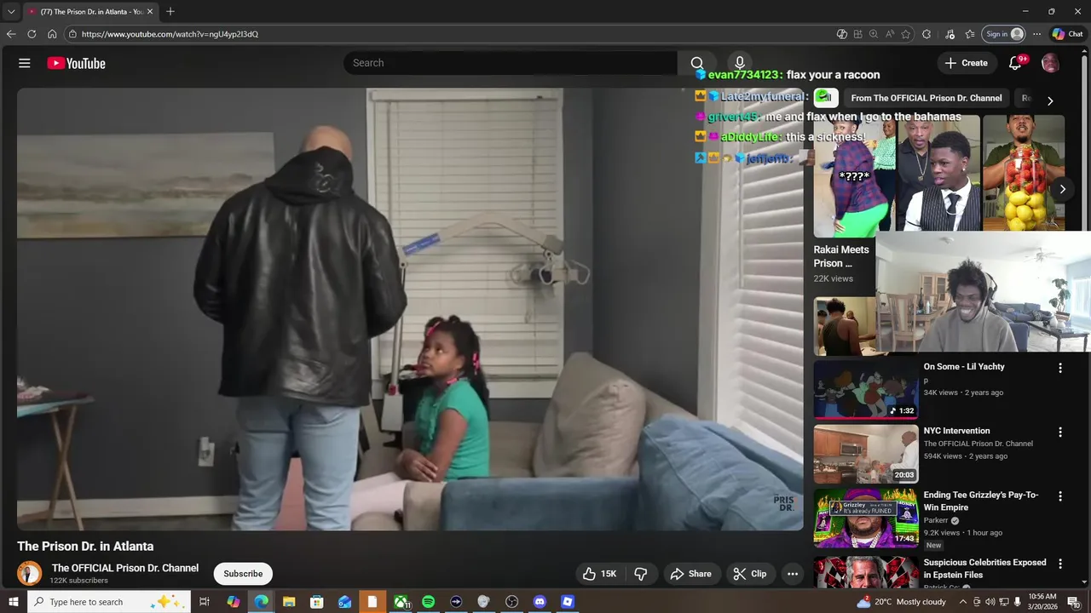Open the Windows notification center icon
Viewport: 1091px width, 613px height.
(x=1074, y=602)
